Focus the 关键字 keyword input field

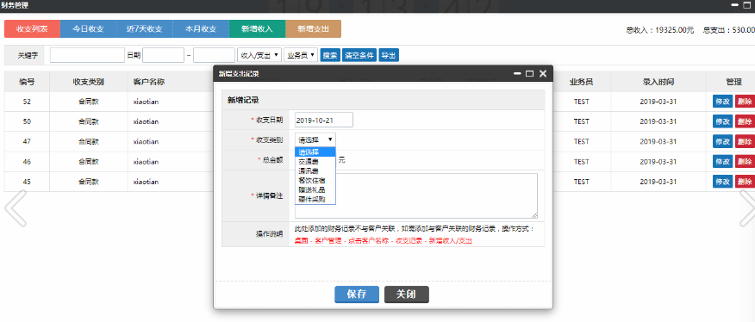tap(87, 55)
